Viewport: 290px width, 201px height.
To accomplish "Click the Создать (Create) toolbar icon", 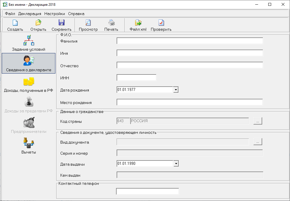I will [15, 25].
